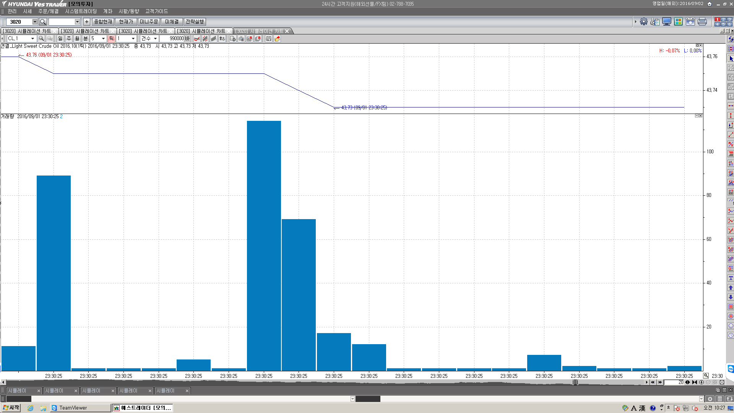Click the colored window layout grid icon
This screenshot has height=413, width=734.
click(x=678, y=22)
